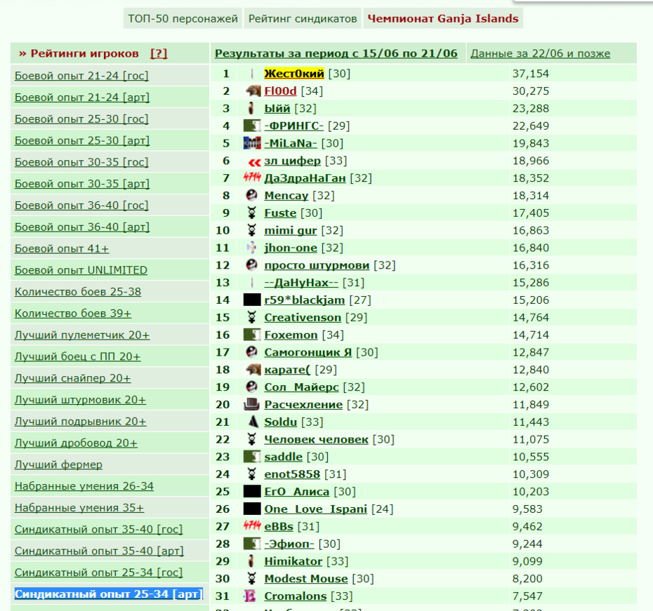Click syndicate icon beside jhon-one
This screenshot has width=653, height=611.
[x=252, y=248]
